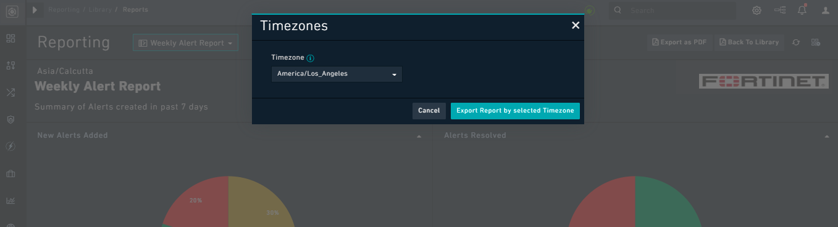Open the Timezone dropdown showing America/Los_Angeles
The height and width of the screenshot is (227, 838).
click(337, 74)
